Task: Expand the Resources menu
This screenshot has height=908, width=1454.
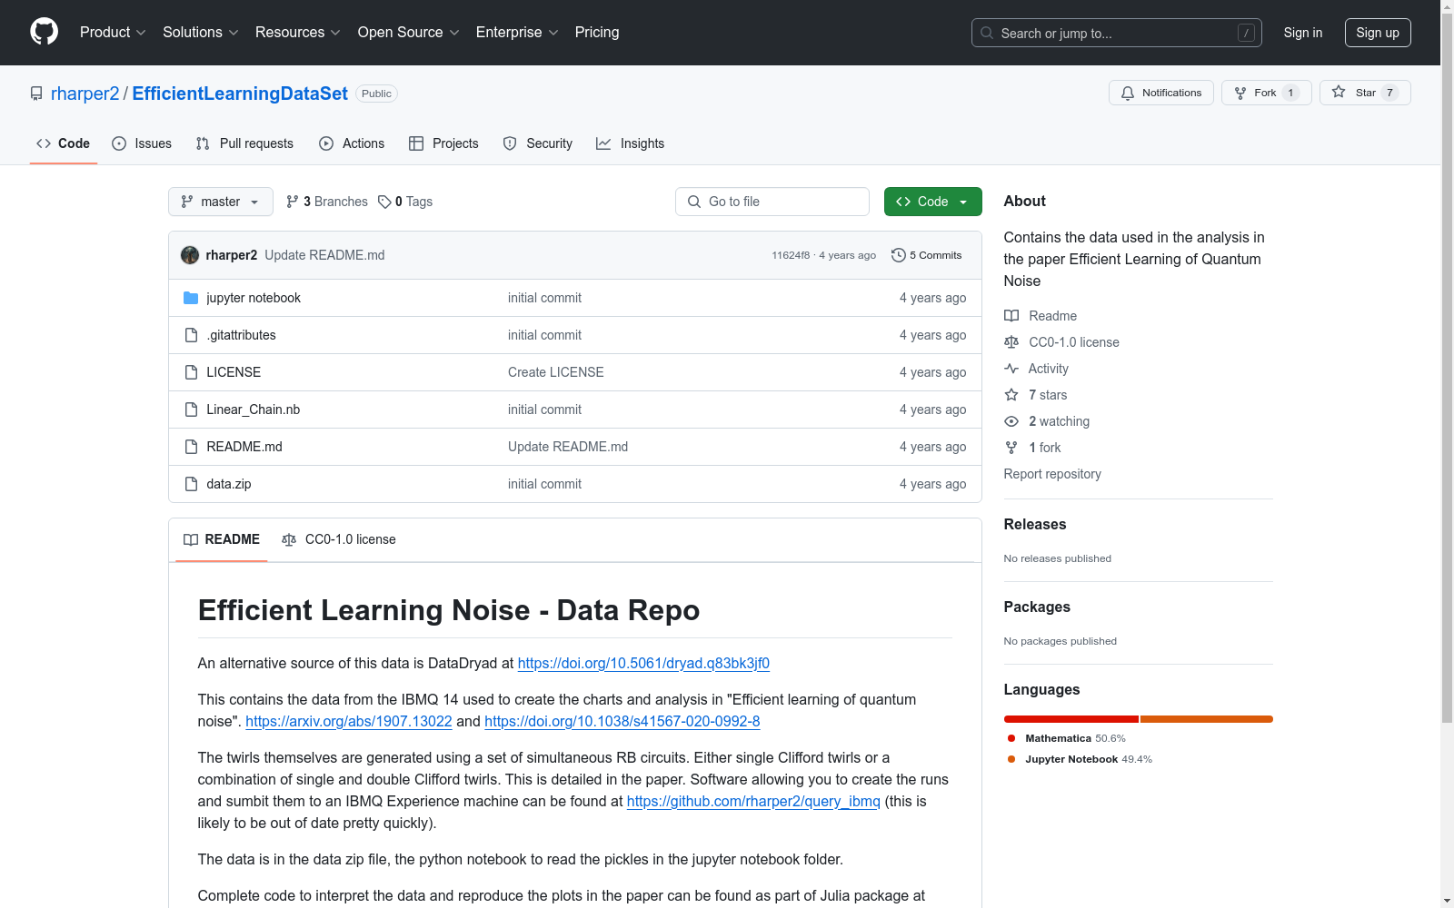Action: 298,33
